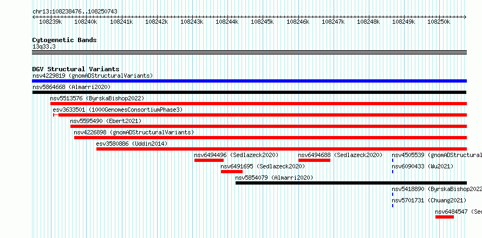This screenshot has width=482, height=238.
Task: Click the 'nsv6494496 (Sedlazeck2020)' label
Action: tap(236, 155)
